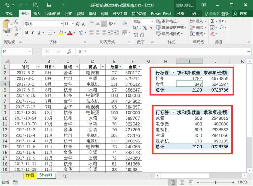Toggle Align Left for text
Screen dimensions: 253x186
coord(92,32)
